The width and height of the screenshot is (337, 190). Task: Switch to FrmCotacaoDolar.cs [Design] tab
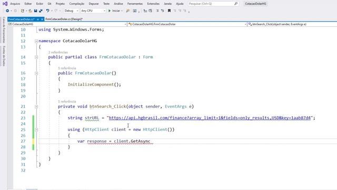point(64,19)
